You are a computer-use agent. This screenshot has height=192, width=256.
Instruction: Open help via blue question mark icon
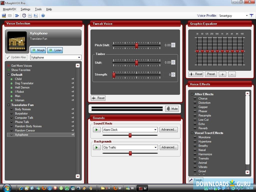(43, 16)
